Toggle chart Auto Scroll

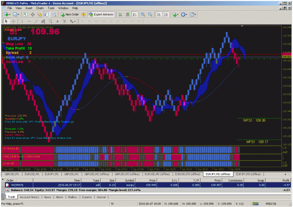point(159,15)
